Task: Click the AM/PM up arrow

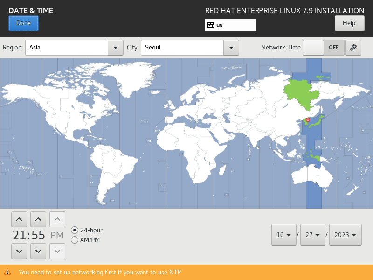Action: point(57,219)
